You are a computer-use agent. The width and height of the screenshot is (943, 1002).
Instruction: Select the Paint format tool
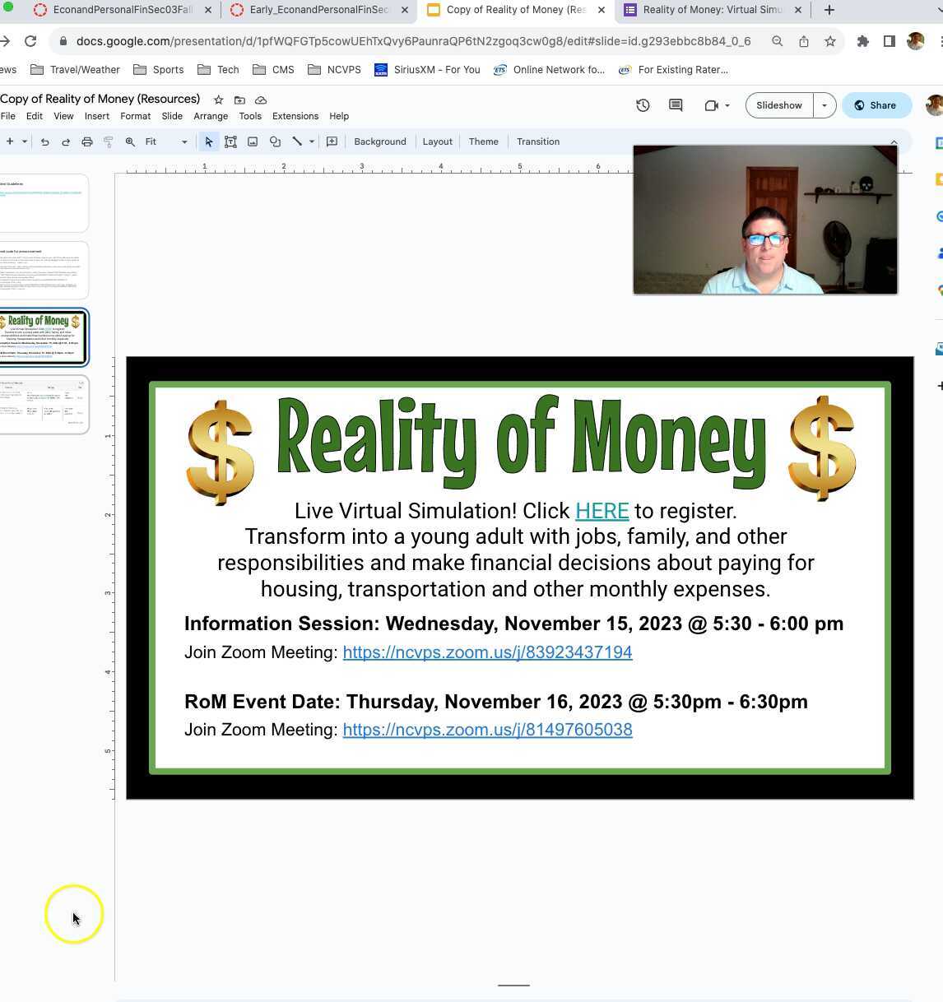108,141
